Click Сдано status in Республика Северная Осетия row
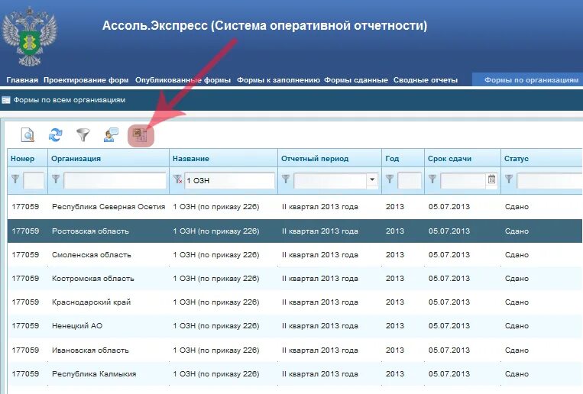The image size is (583, 394). point(517,207)
